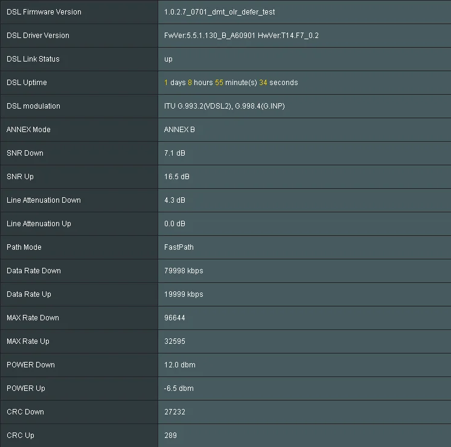Click the 79998 kbps value

point(184,271)
